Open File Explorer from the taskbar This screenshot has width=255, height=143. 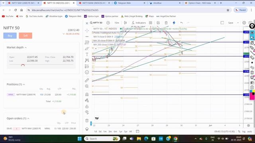tap(139, 139)
